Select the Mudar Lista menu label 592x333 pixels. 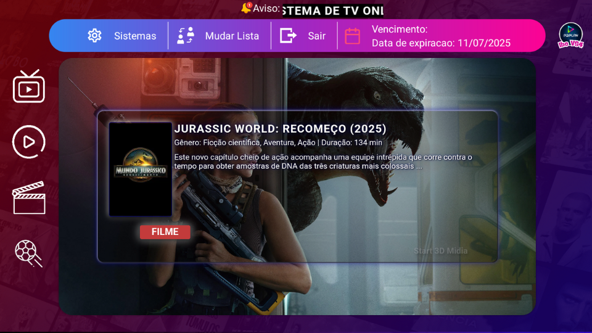tap(232, 36)
